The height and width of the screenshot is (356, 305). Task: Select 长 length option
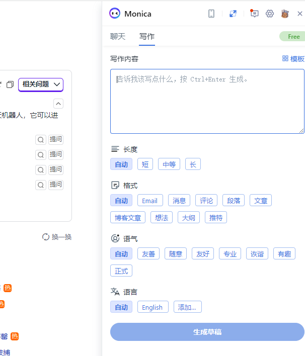(x=193, y=164)
